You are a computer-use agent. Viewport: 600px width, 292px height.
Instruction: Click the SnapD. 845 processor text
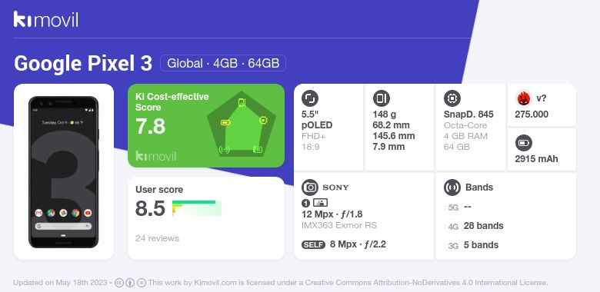click(x=468, y=114)
